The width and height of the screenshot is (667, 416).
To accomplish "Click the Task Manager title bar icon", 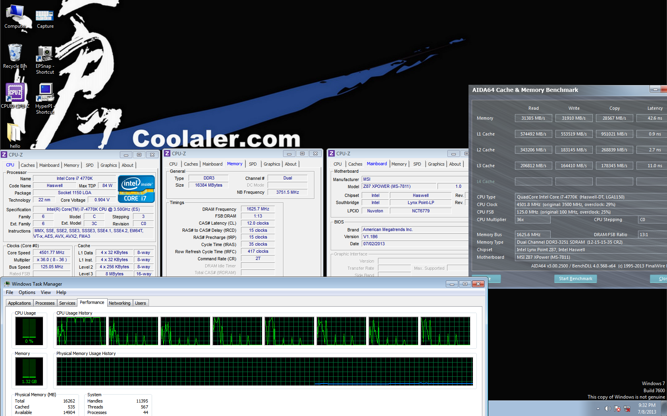I will point(7,284).
